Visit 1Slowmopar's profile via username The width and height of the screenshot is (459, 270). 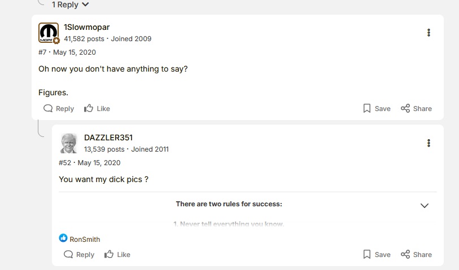[86, 28]
